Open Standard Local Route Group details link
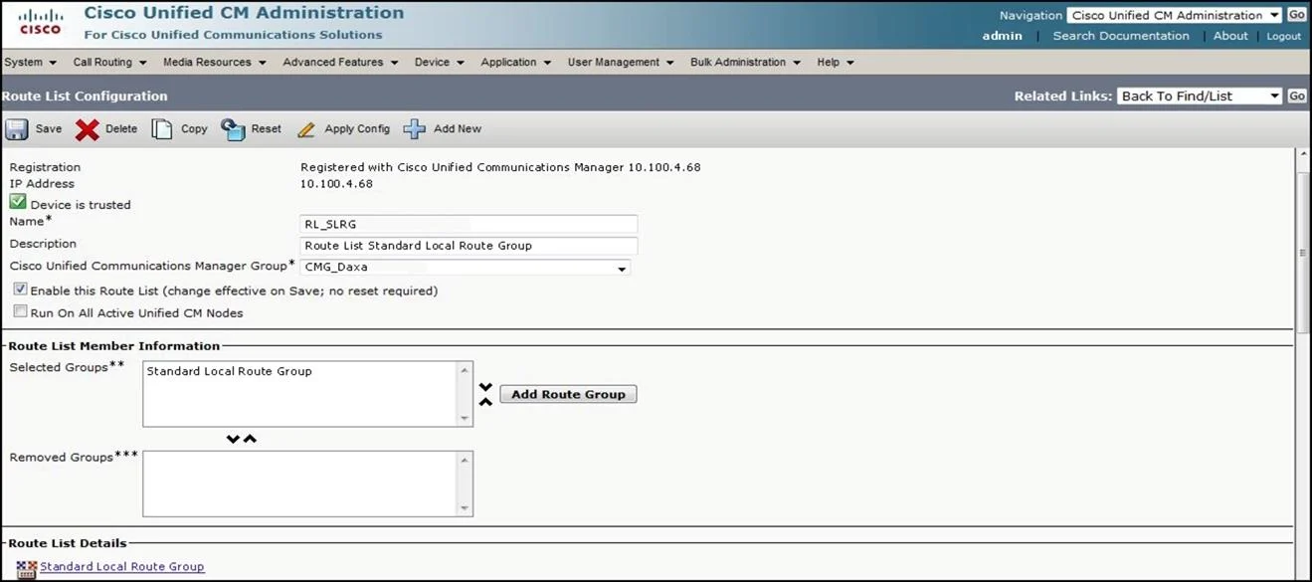Screen dimensions: 1312x582 pos(122,567)
